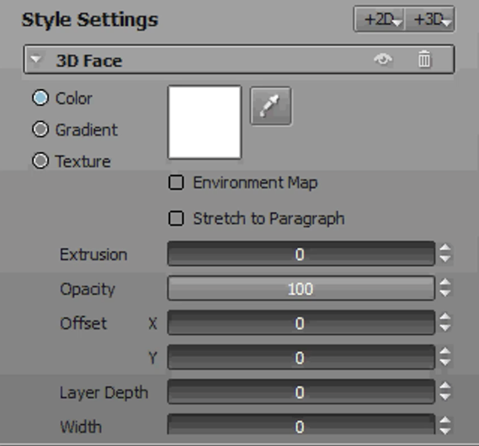Click the Width value field

(x=301, y=424)
